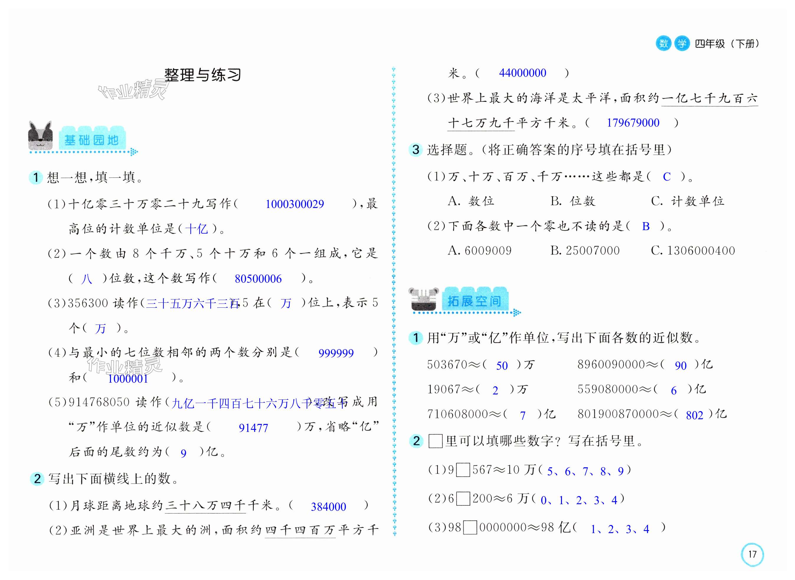Click the dog cartoon beside 基础园地
The width and height of the screenshot is (795, 580).
pos(40,136)
